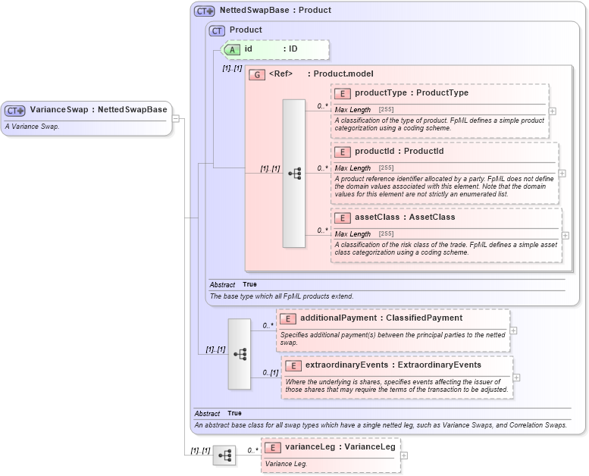Select the sequence compositor inside Product.model
The height and width of the screenshot is (476, 589).
[294, 174]
